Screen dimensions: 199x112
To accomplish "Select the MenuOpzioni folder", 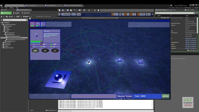I will 10,33.
